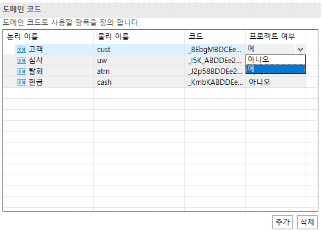Click the 추가 button
The width and height of the screenshot is (322, 231).
[x=283, y=222]
